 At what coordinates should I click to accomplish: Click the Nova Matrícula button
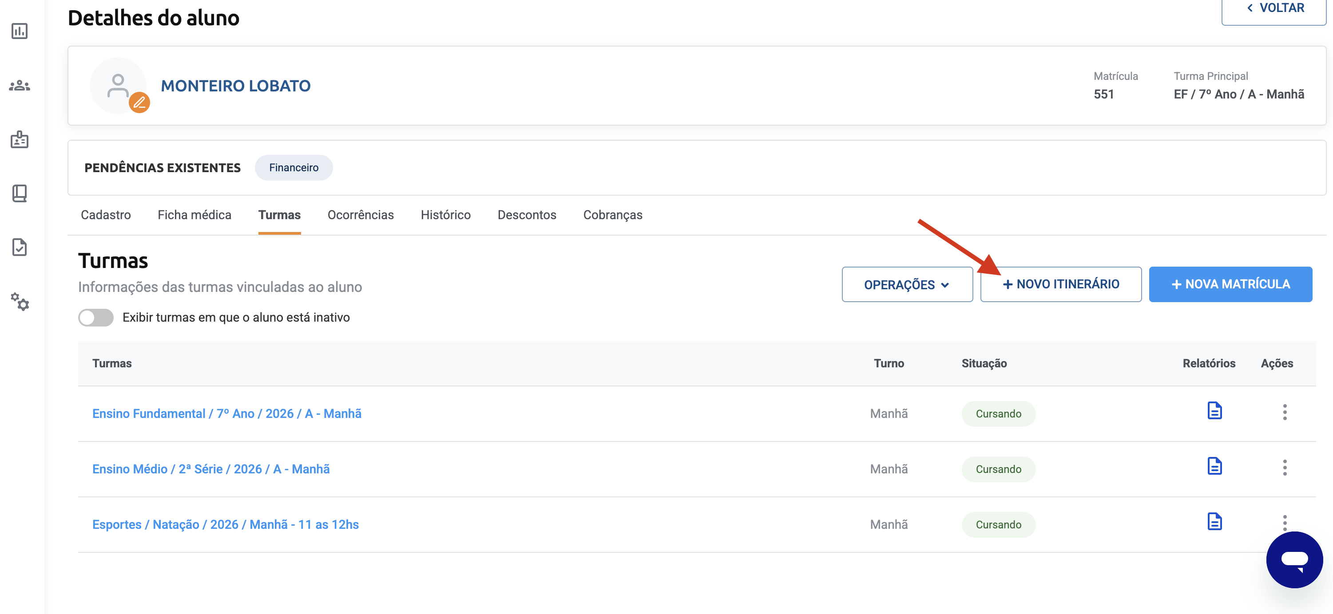pyautogui.click(x=1230, y=284)
